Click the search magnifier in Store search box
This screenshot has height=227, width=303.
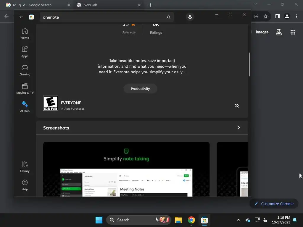pos(168,17)
